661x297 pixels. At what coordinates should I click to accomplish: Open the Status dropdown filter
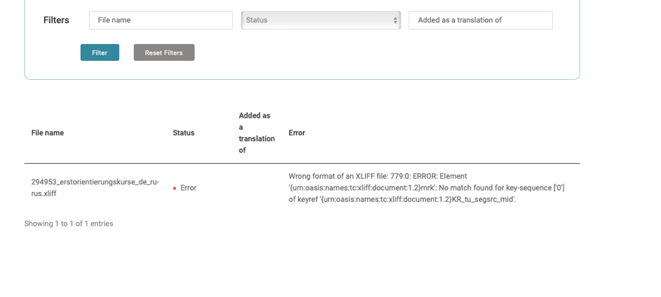[321, 20]
